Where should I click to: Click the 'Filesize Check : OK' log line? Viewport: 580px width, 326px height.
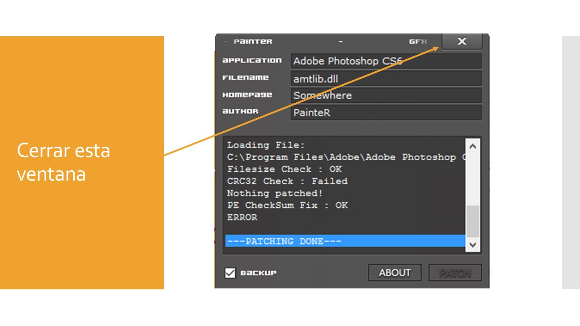[285, 169]
